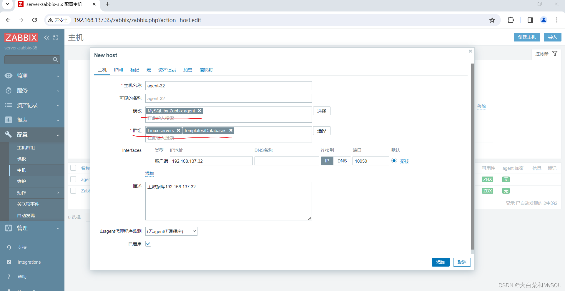Expand the 动作 submenu arrow
This screenshot has height=291, width=565.
pyautogui.click(x=58, y=193)
